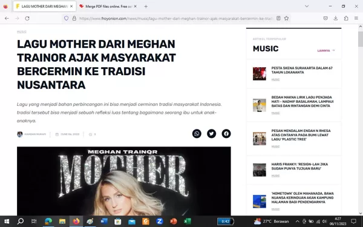Show hidden system tray icons chevron
Image resolution: width=363 pixels, height=227 pixels.
click(297, 222)
